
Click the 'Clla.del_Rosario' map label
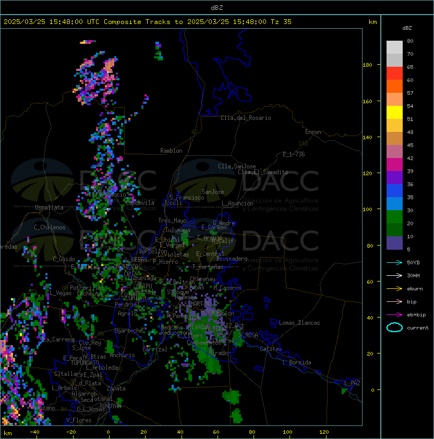click(246, 118)
